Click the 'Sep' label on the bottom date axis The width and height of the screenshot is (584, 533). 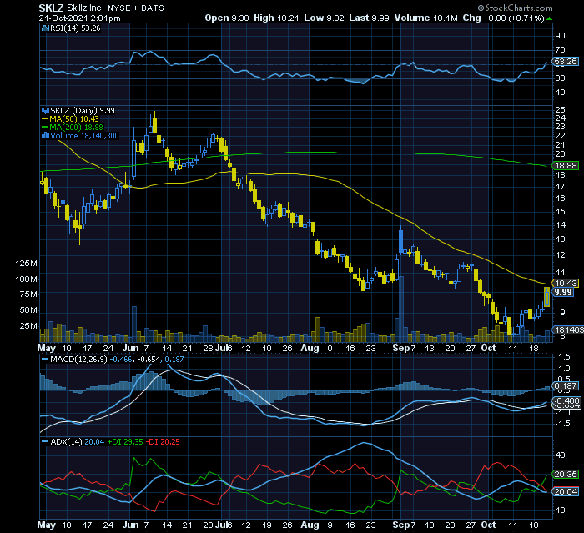(x=401, y=525)
